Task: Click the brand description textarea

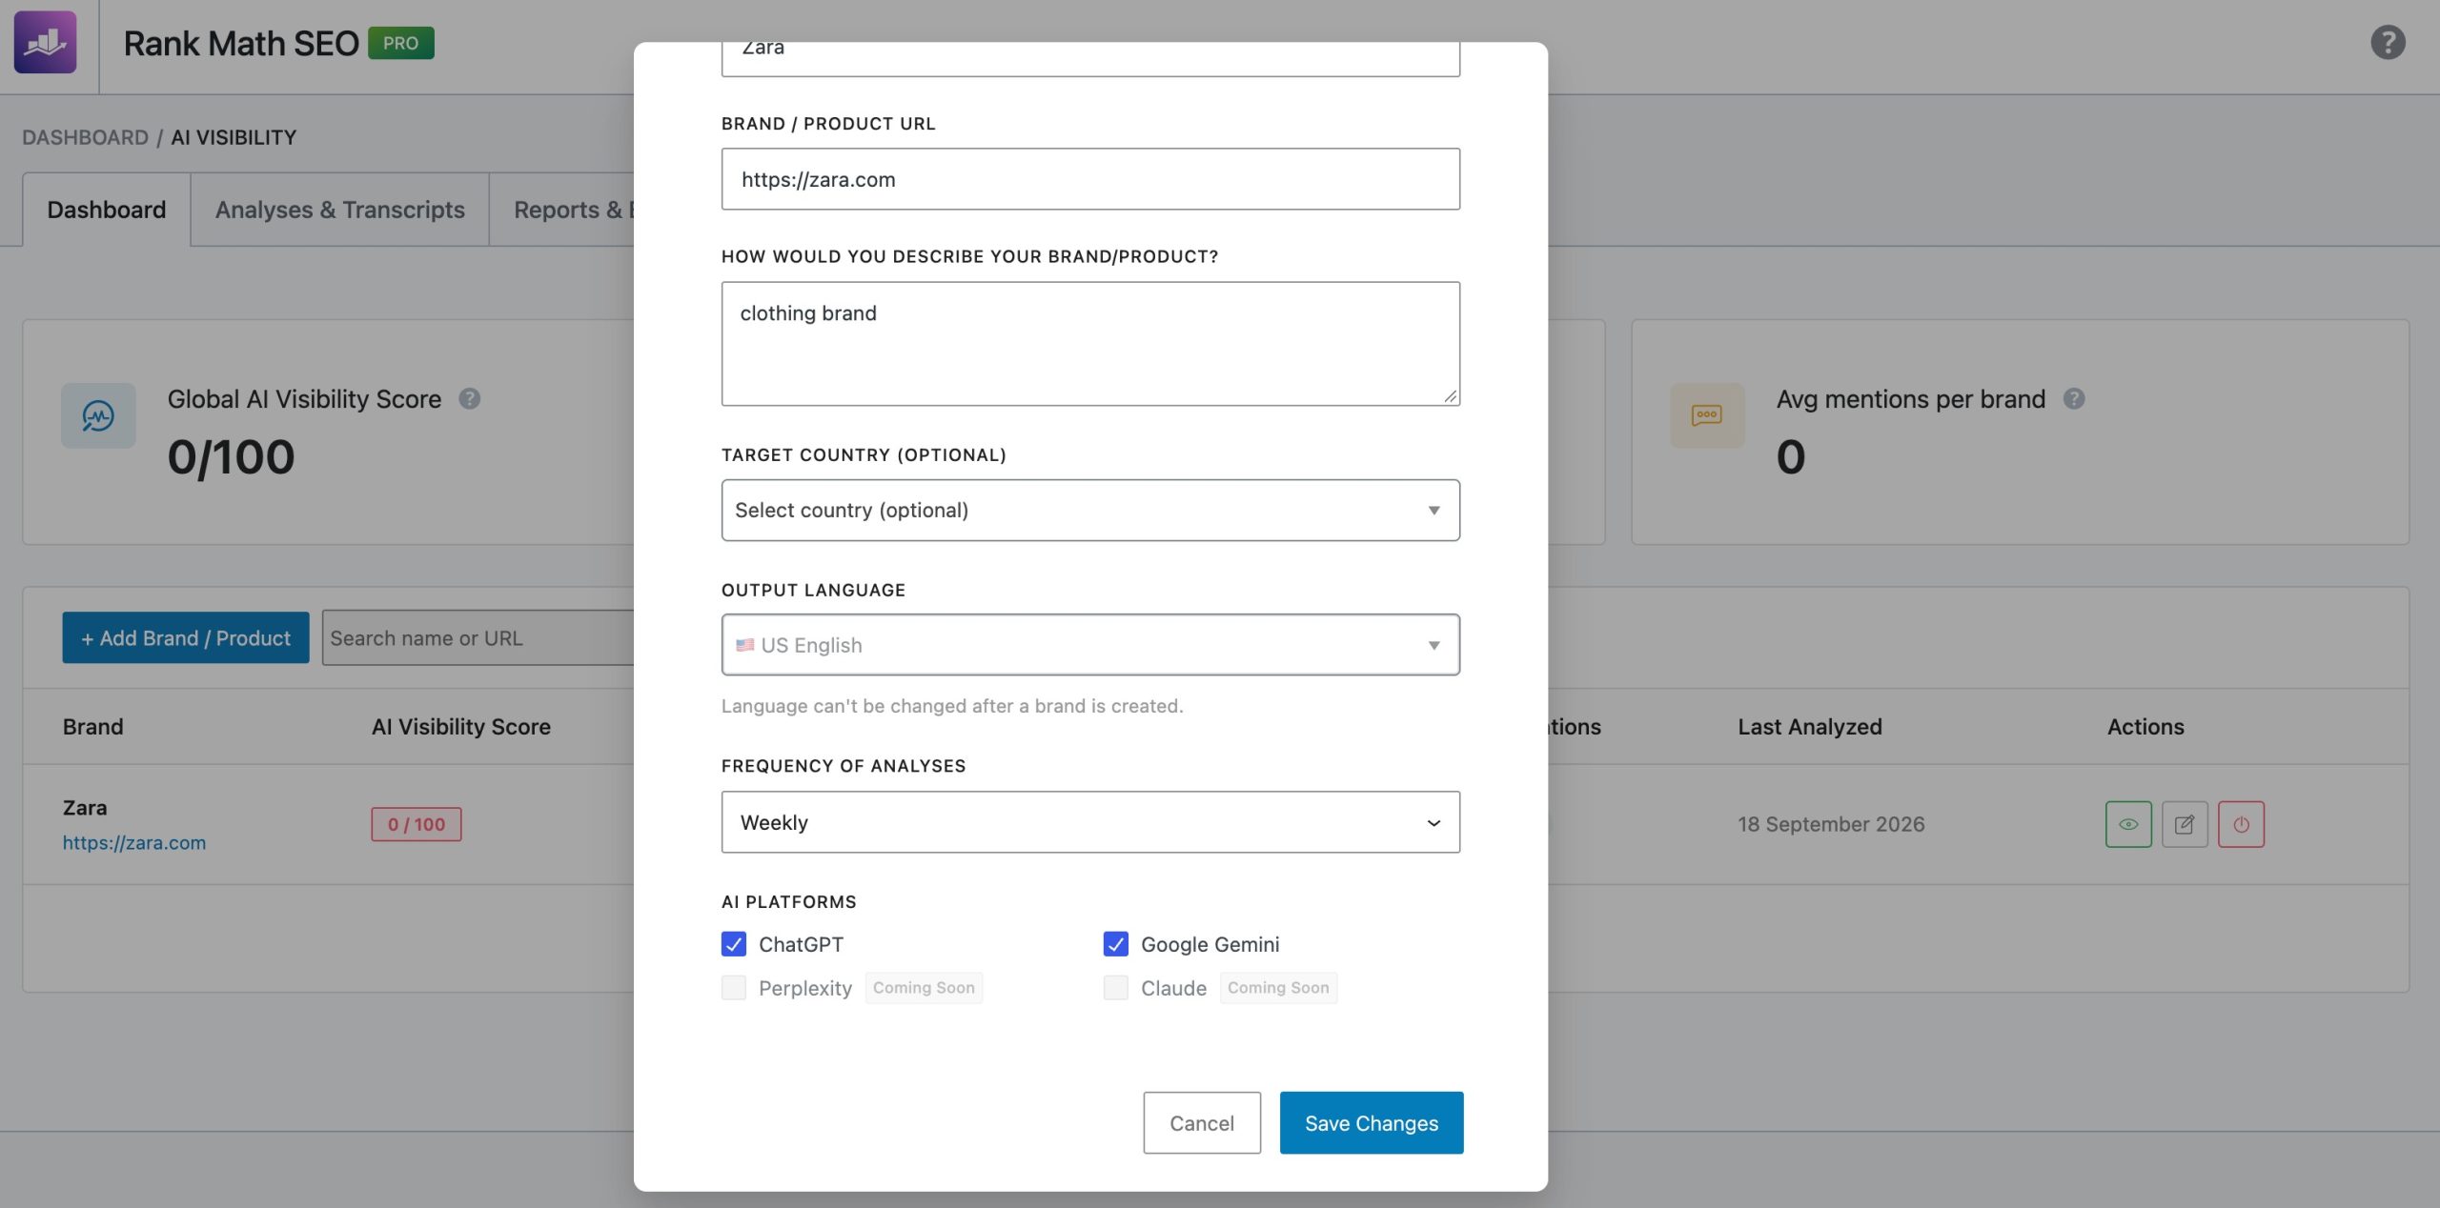Action: (x=1090, y=344)
